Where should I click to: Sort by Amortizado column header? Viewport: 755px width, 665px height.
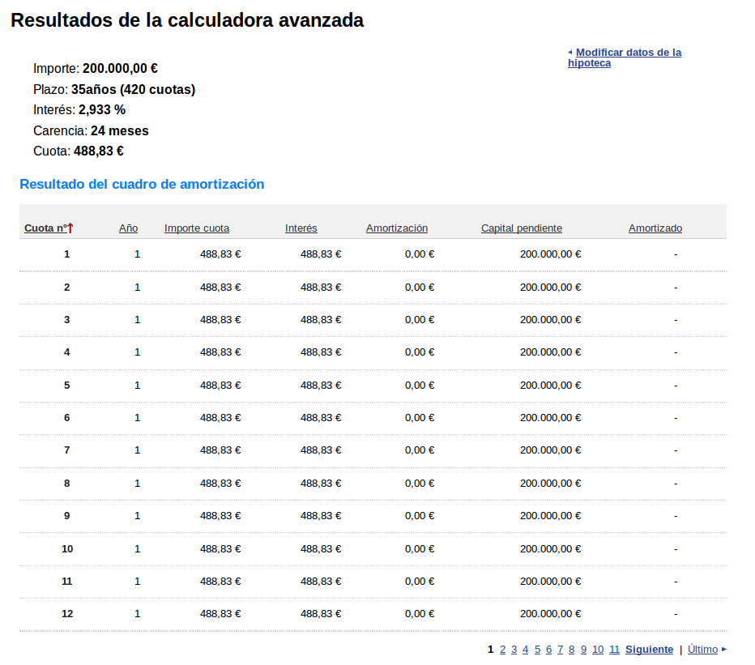pyautogui.click(x=655, y=228)
